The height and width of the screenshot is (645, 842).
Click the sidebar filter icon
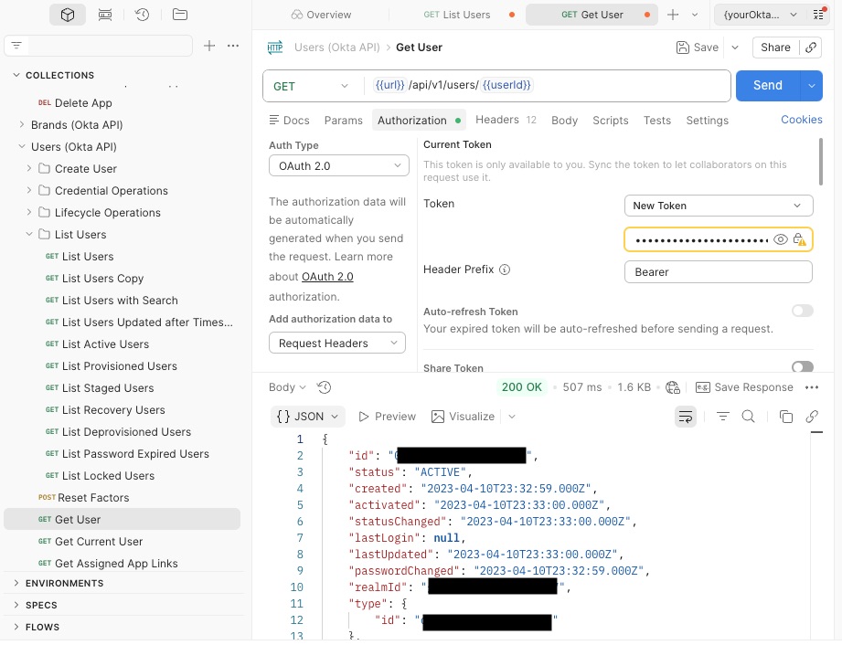pyautogui.click(x=16, y=46)
